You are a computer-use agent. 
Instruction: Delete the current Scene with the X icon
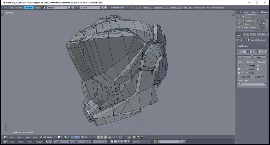tap(105, 8)
